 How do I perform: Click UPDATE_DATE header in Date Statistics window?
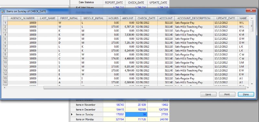click(x=158, y=3)
